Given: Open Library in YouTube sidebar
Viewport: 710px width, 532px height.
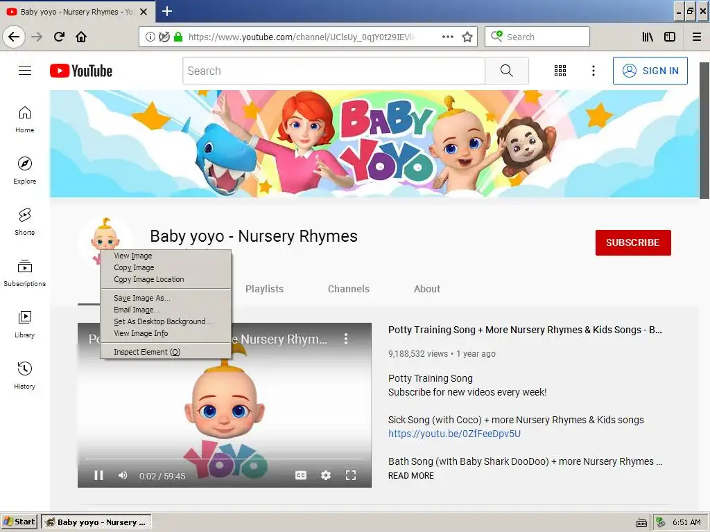Looking at the screenshot, I should click(25, 324).
